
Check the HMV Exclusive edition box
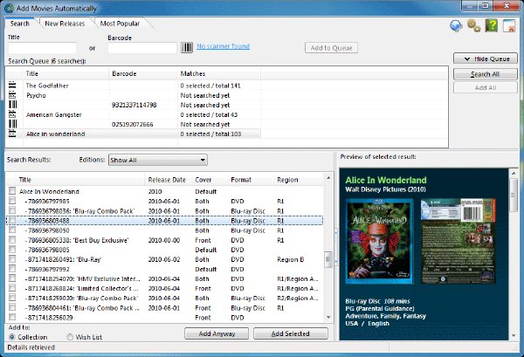pos(12,278)
